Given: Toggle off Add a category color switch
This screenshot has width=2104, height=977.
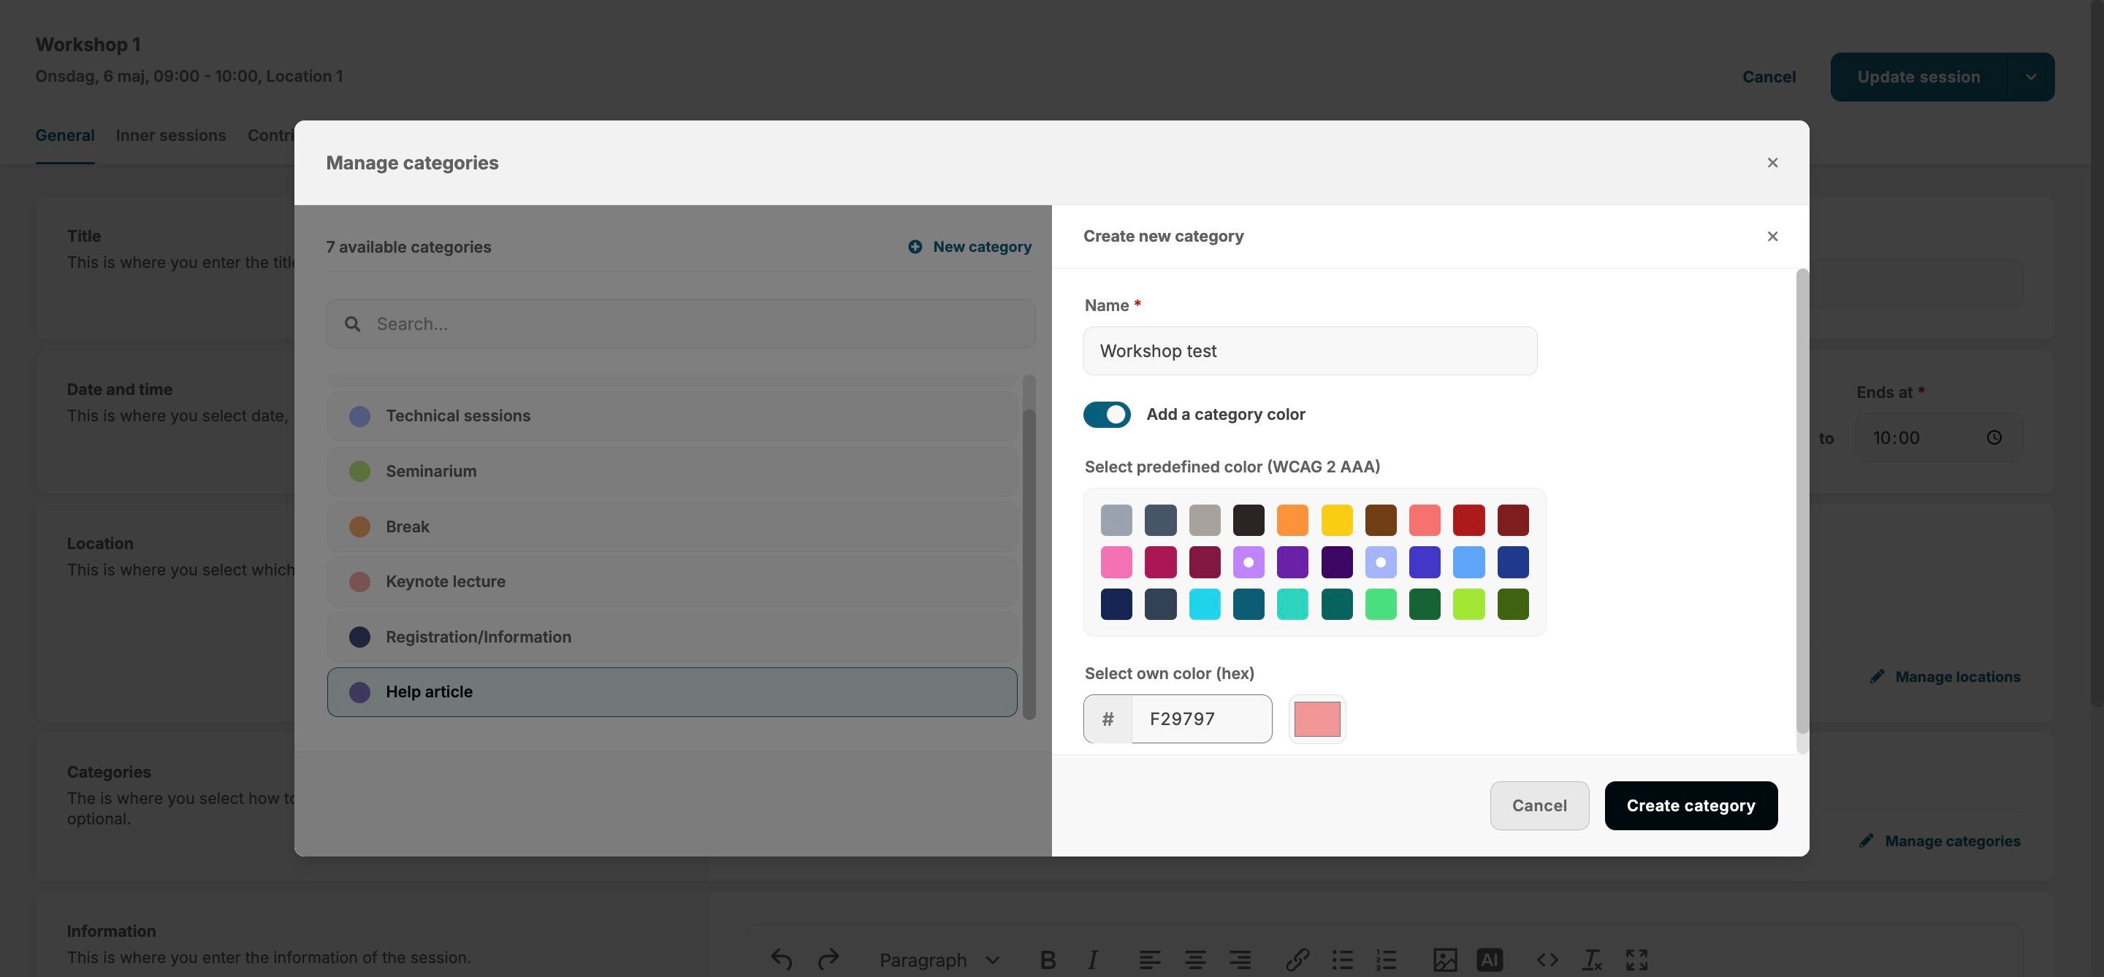Looking at the screenshot, I should point(1107,415).
